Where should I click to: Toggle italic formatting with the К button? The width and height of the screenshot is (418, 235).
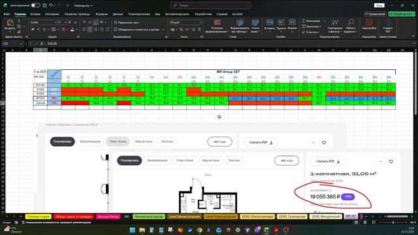coord(39,29)
